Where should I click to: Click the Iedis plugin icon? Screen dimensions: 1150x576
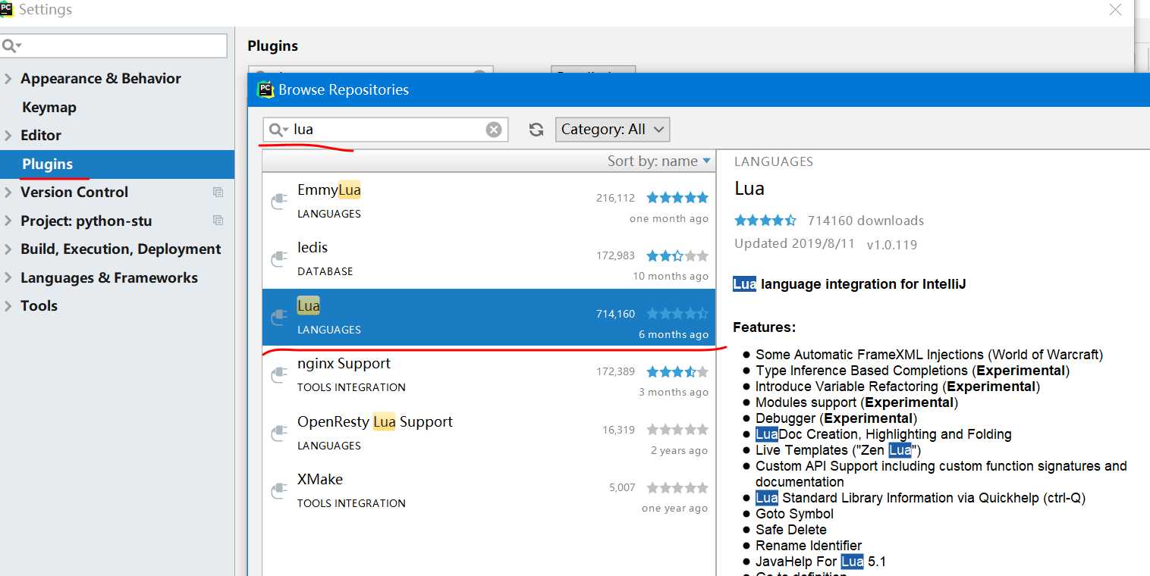tap(279, 259)
